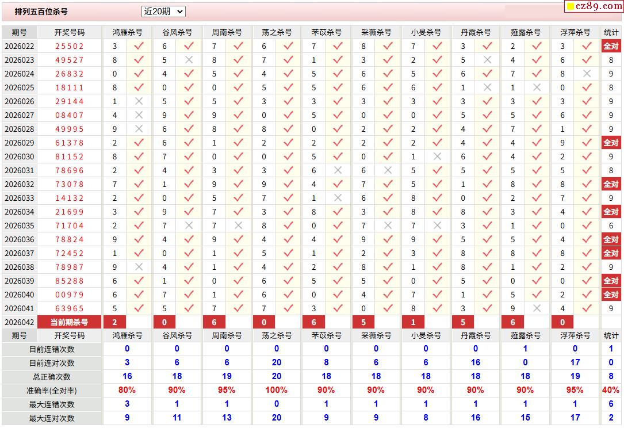
Task: Click the red 全对 badge in row 2026022
Action: click(611, 46)
